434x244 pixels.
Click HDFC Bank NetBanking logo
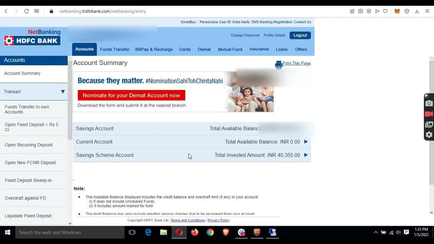click(x=32, y=37)
